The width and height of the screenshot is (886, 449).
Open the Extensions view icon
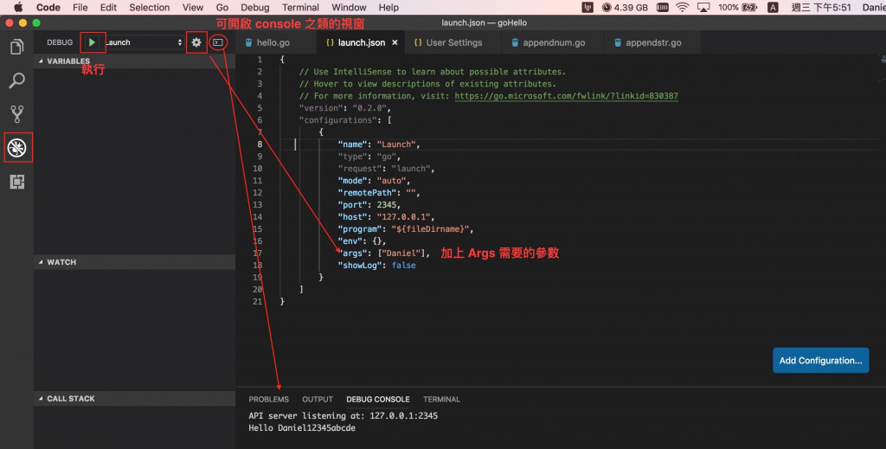(17, 182)
